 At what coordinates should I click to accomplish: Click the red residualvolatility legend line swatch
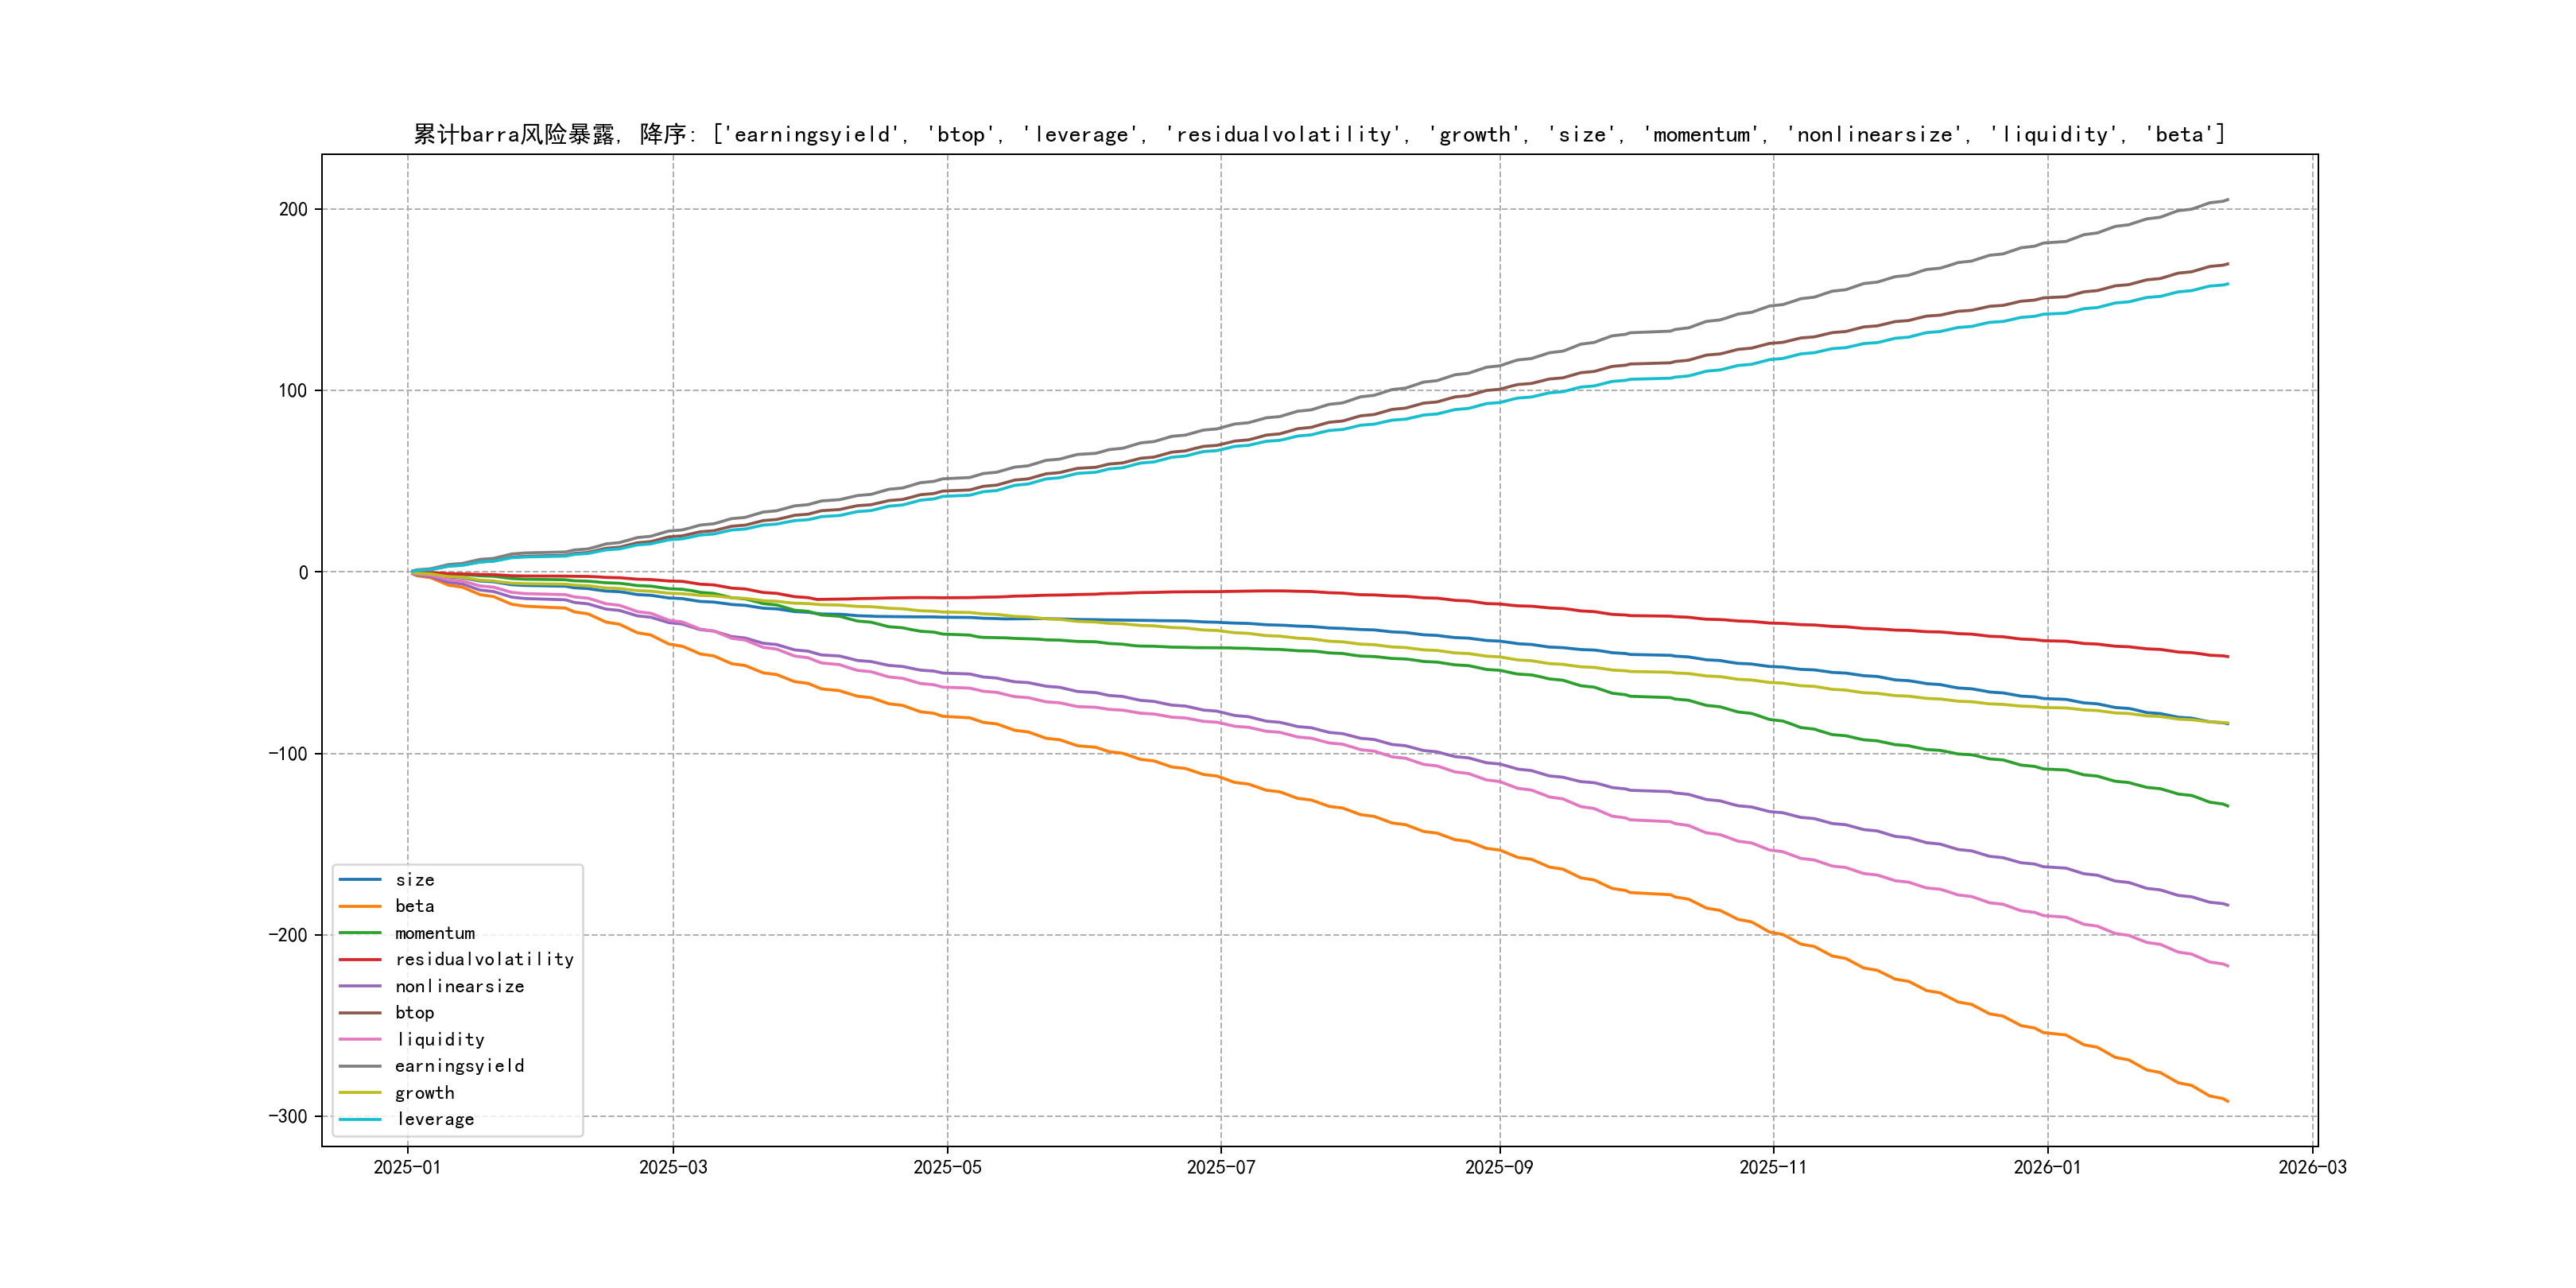tap(360, 959)
